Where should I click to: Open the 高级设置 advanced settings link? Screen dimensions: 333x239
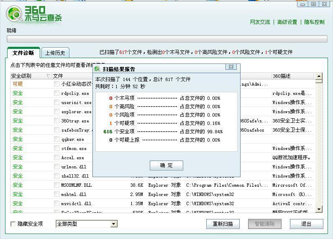click(x=287, y=22)
